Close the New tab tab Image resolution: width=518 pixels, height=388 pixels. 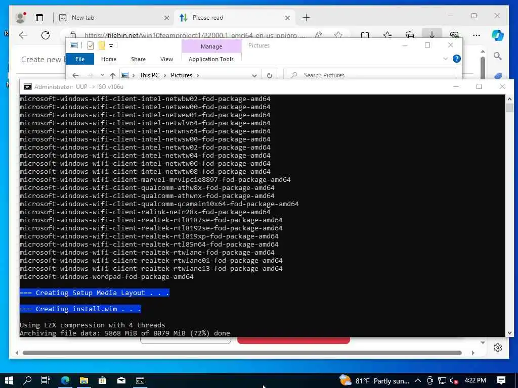167,18
